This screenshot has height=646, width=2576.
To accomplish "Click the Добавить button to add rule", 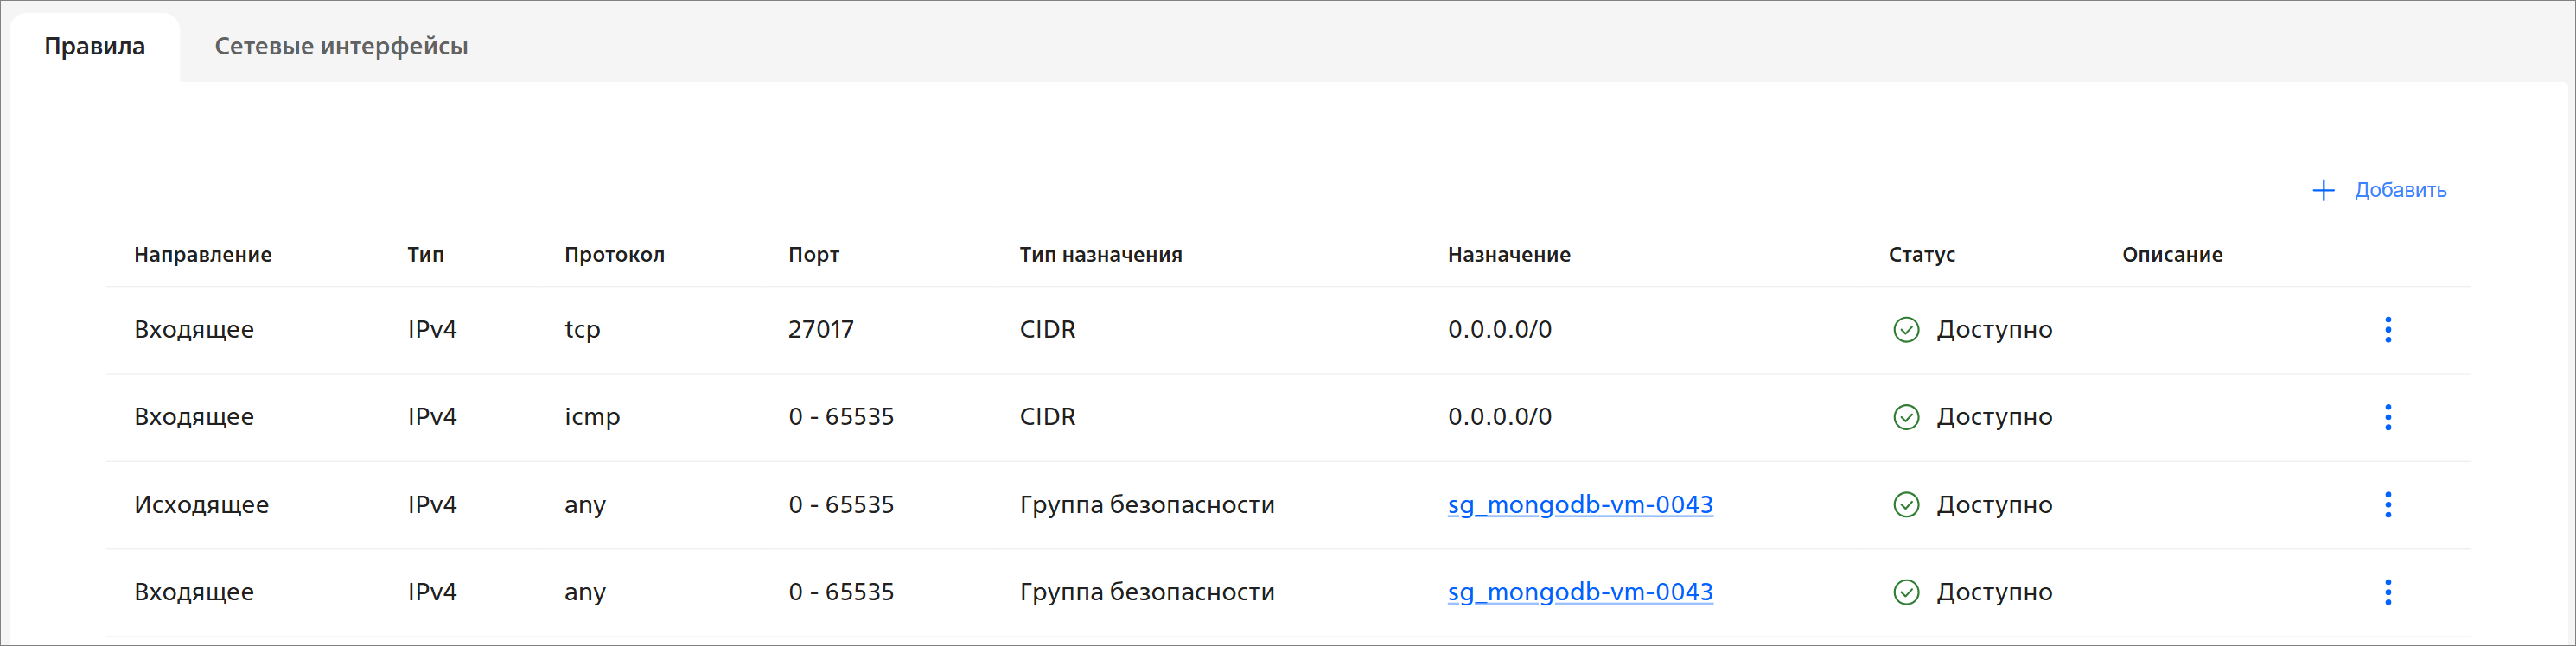I will click(x=2399, y=190).
